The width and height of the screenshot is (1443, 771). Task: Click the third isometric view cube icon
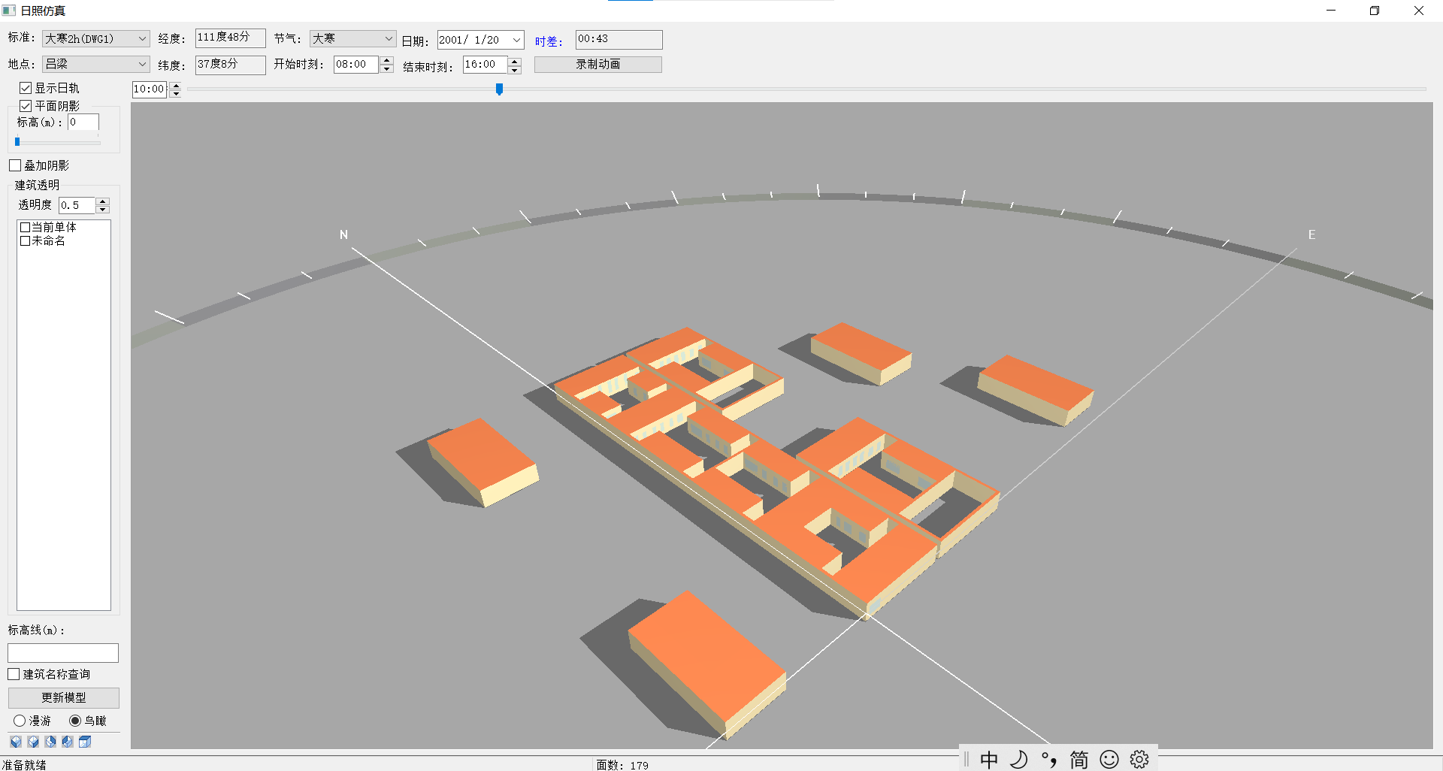click(x=50, y=742)
